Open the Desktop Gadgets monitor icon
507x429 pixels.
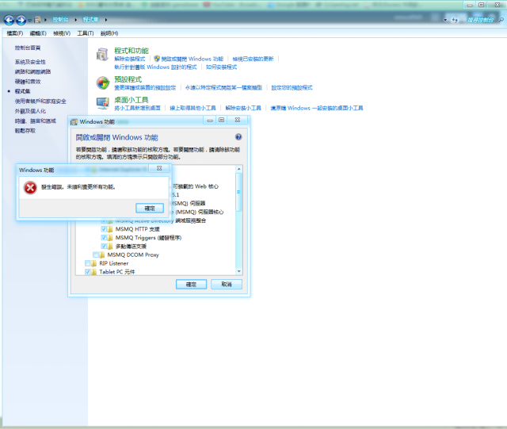(103, 103)
